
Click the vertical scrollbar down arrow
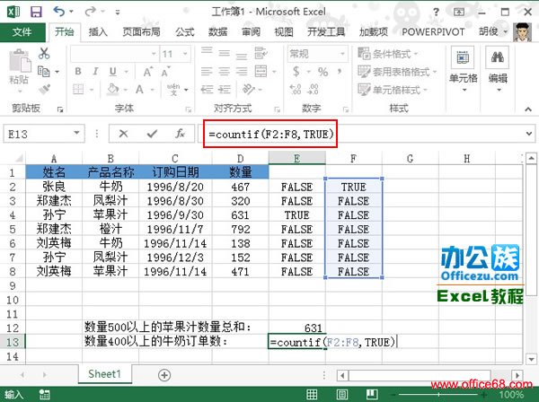point(532,359)
